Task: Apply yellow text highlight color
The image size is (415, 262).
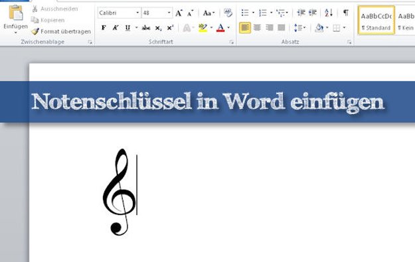Action: (203, 28)
